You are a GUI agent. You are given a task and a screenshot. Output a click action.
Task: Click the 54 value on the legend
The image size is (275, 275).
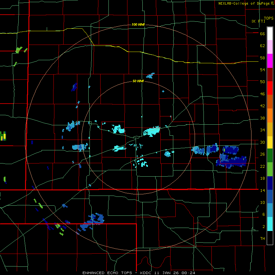(x=262, y=70)
